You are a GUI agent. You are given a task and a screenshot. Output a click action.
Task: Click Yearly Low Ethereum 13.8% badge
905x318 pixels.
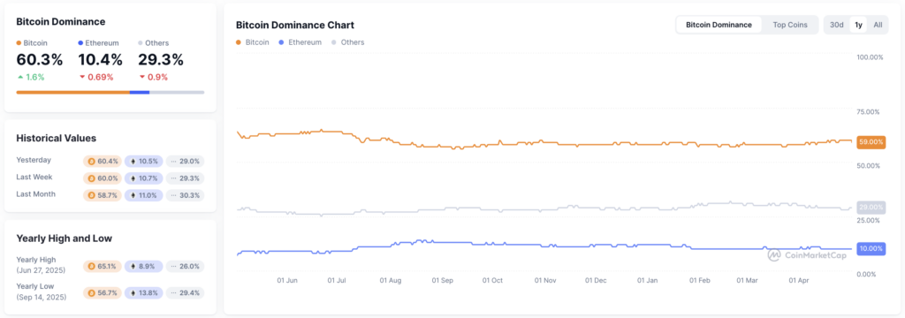[x=144, y=293]
